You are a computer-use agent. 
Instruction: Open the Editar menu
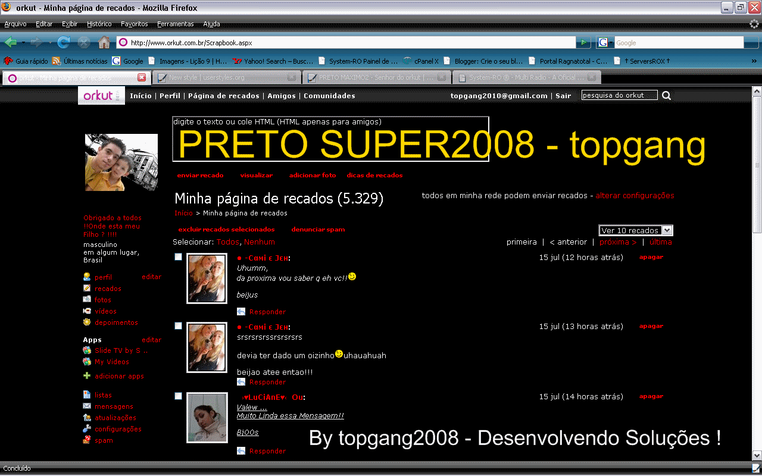click(x=44, y=24)
